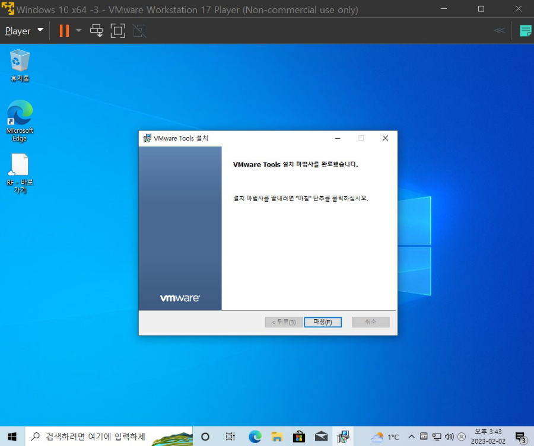534x446 pixels.
Task: Expand hidden system tray icons chevron
Action: (411, 437)
